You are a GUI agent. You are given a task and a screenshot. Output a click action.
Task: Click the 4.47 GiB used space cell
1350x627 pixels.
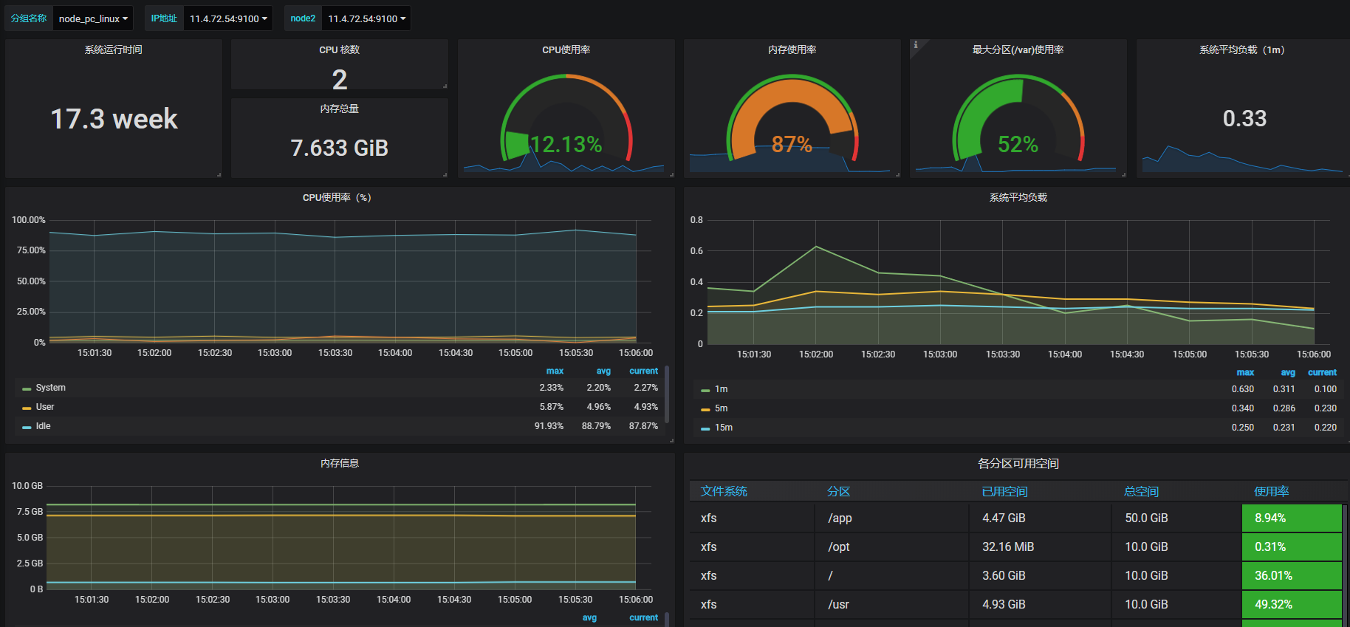pyautogui.click(x=1040, y=518)
